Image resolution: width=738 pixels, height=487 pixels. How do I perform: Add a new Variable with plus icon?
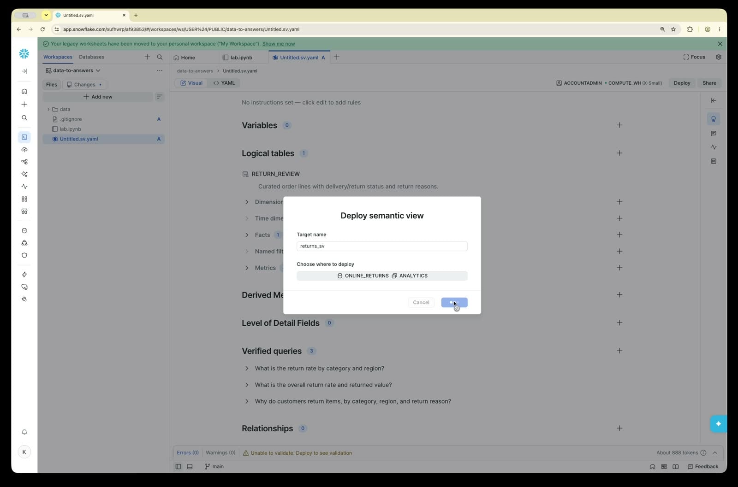[x=619, y=125]
